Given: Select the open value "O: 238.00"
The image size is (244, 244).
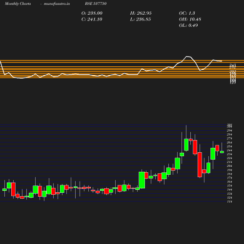Looking at the screenshot, I should pyautogui.click(x=92, y=13).
